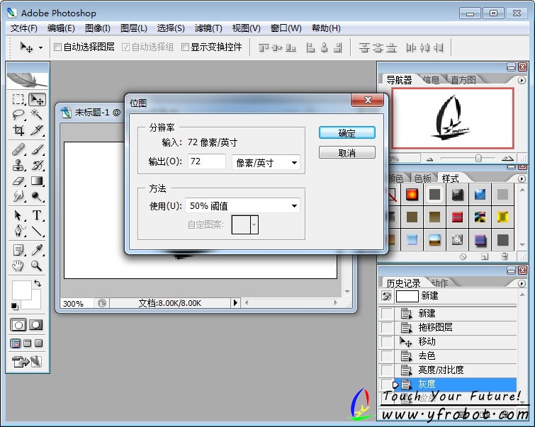Viewport: 535px width, 427px height.
Task: Click 确定 in the 位图 dialog
Action: 347,133
